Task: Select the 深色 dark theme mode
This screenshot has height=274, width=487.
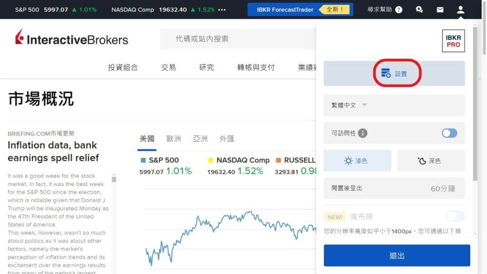Action: (430, 160)
